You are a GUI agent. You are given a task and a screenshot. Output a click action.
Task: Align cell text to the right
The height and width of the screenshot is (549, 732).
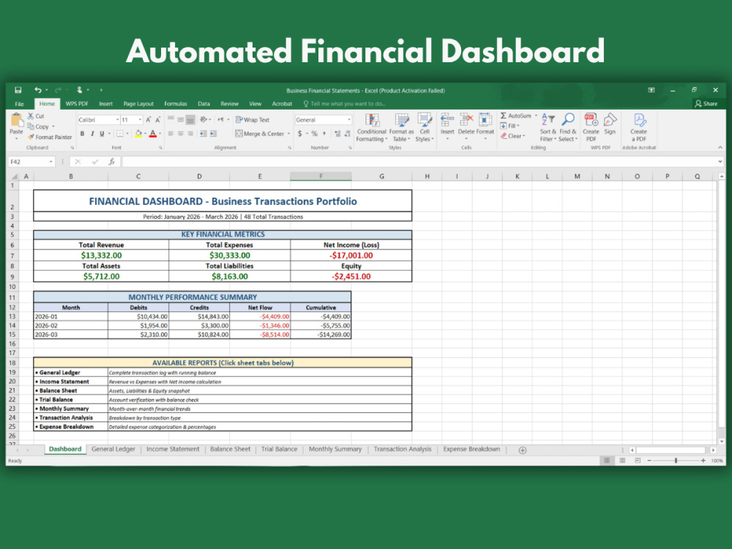point(190,134)
